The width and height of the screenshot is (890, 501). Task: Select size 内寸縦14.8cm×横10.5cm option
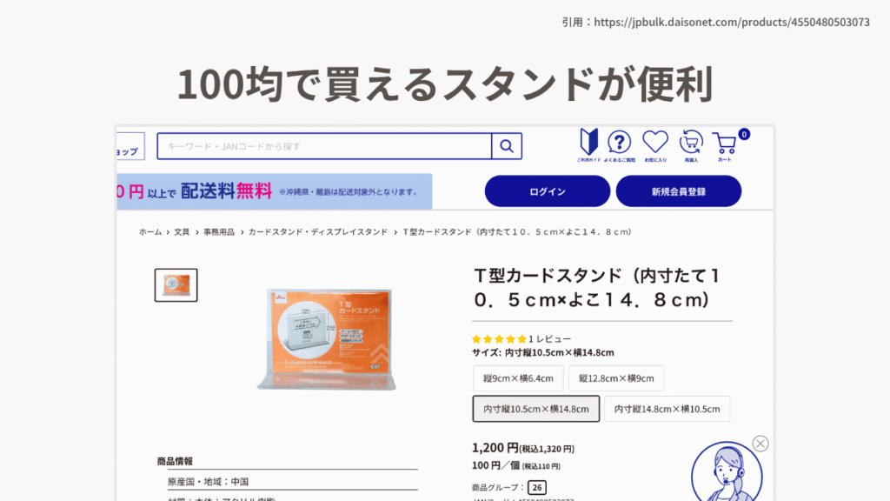667,409
